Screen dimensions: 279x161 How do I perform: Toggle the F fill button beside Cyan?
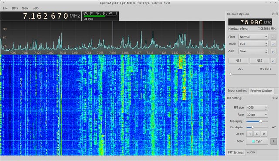[x=274, y=141]
